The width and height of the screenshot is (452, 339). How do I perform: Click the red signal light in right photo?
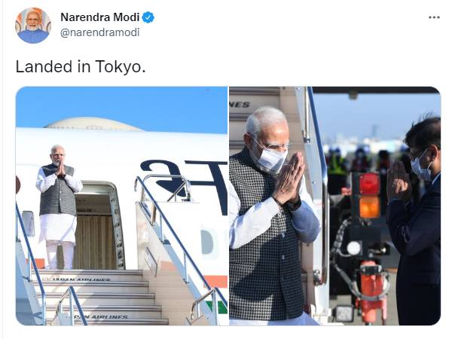tap(369, 184)
